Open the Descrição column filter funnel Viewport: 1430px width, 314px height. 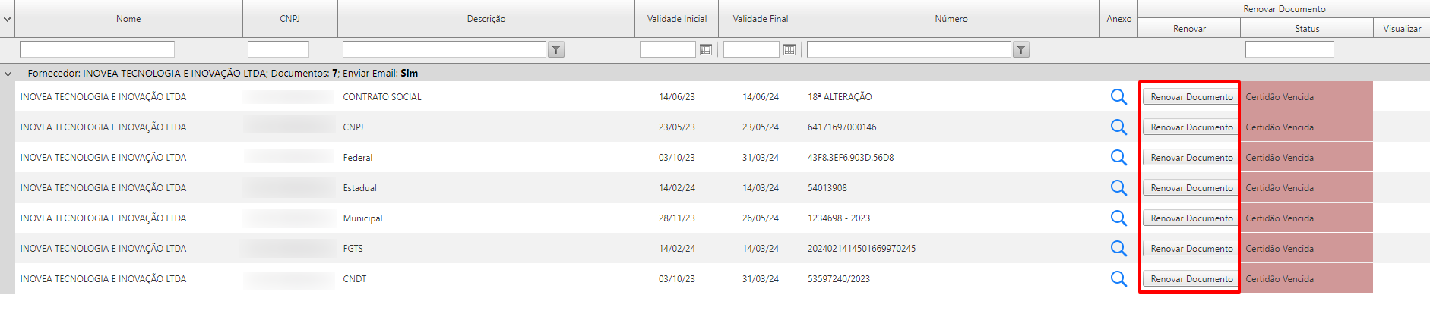point(556,50)
